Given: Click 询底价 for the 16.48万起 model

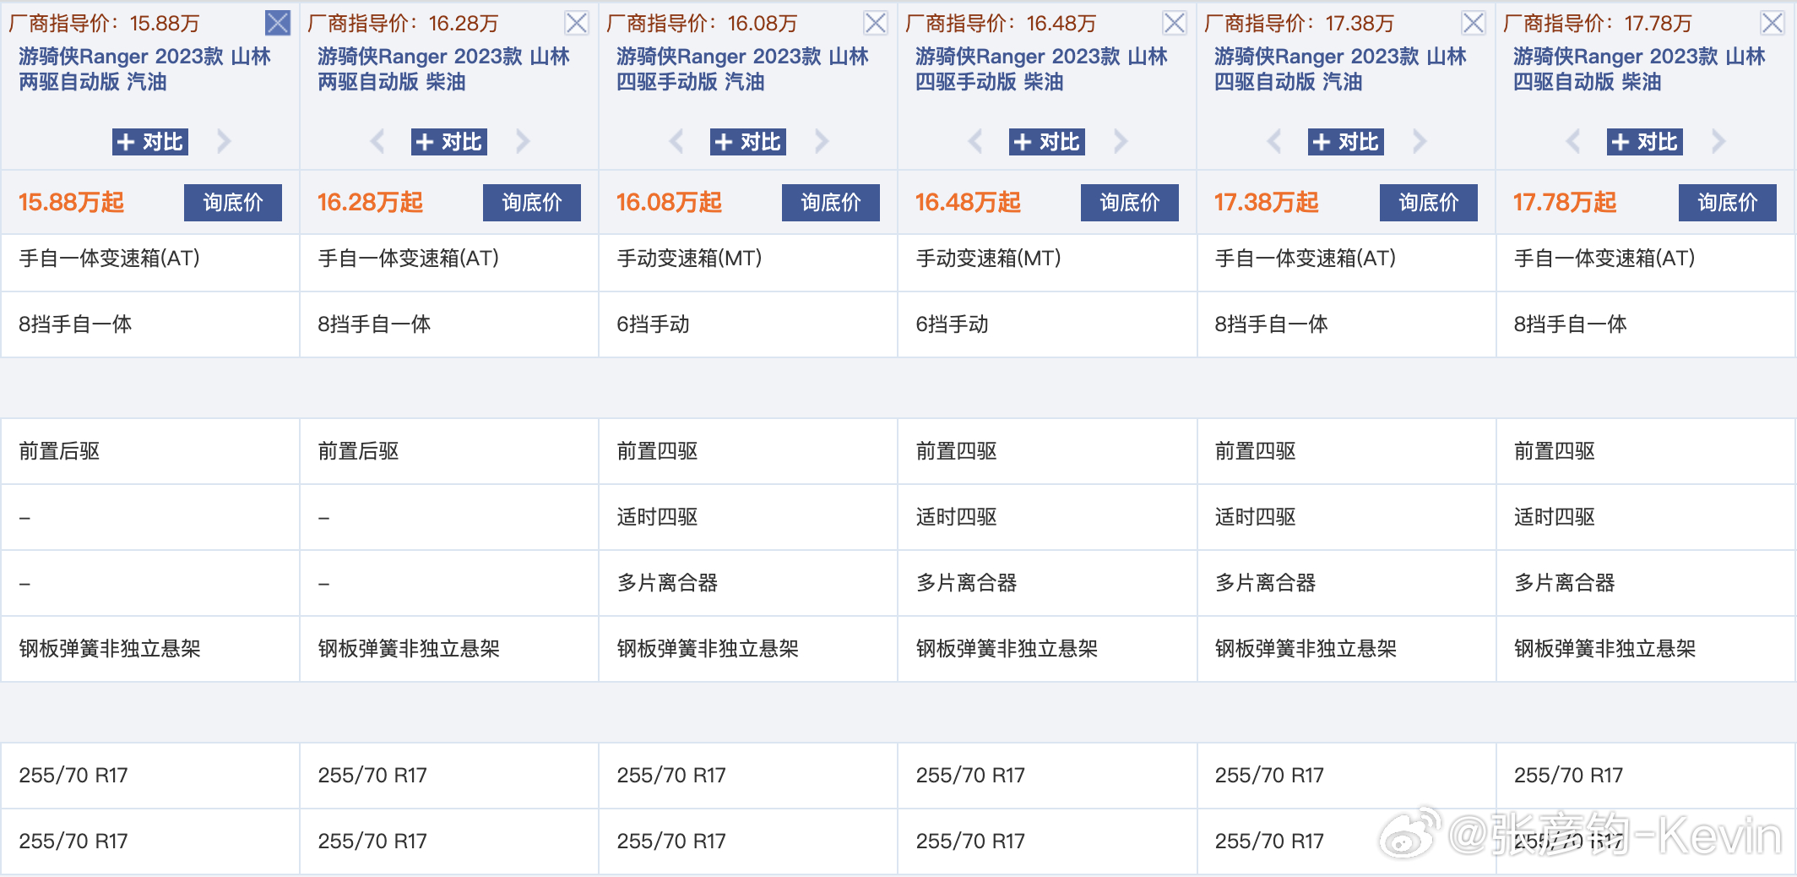Looking at the screenshot, I should click(x=1130, y=203).
